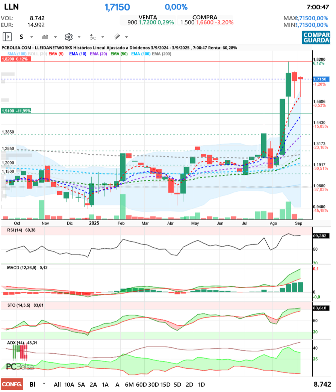Image resolution: width=336 pixels, height=392 pixels.
Task: Click the 1,2850 price level label
Action: [8, 148]
